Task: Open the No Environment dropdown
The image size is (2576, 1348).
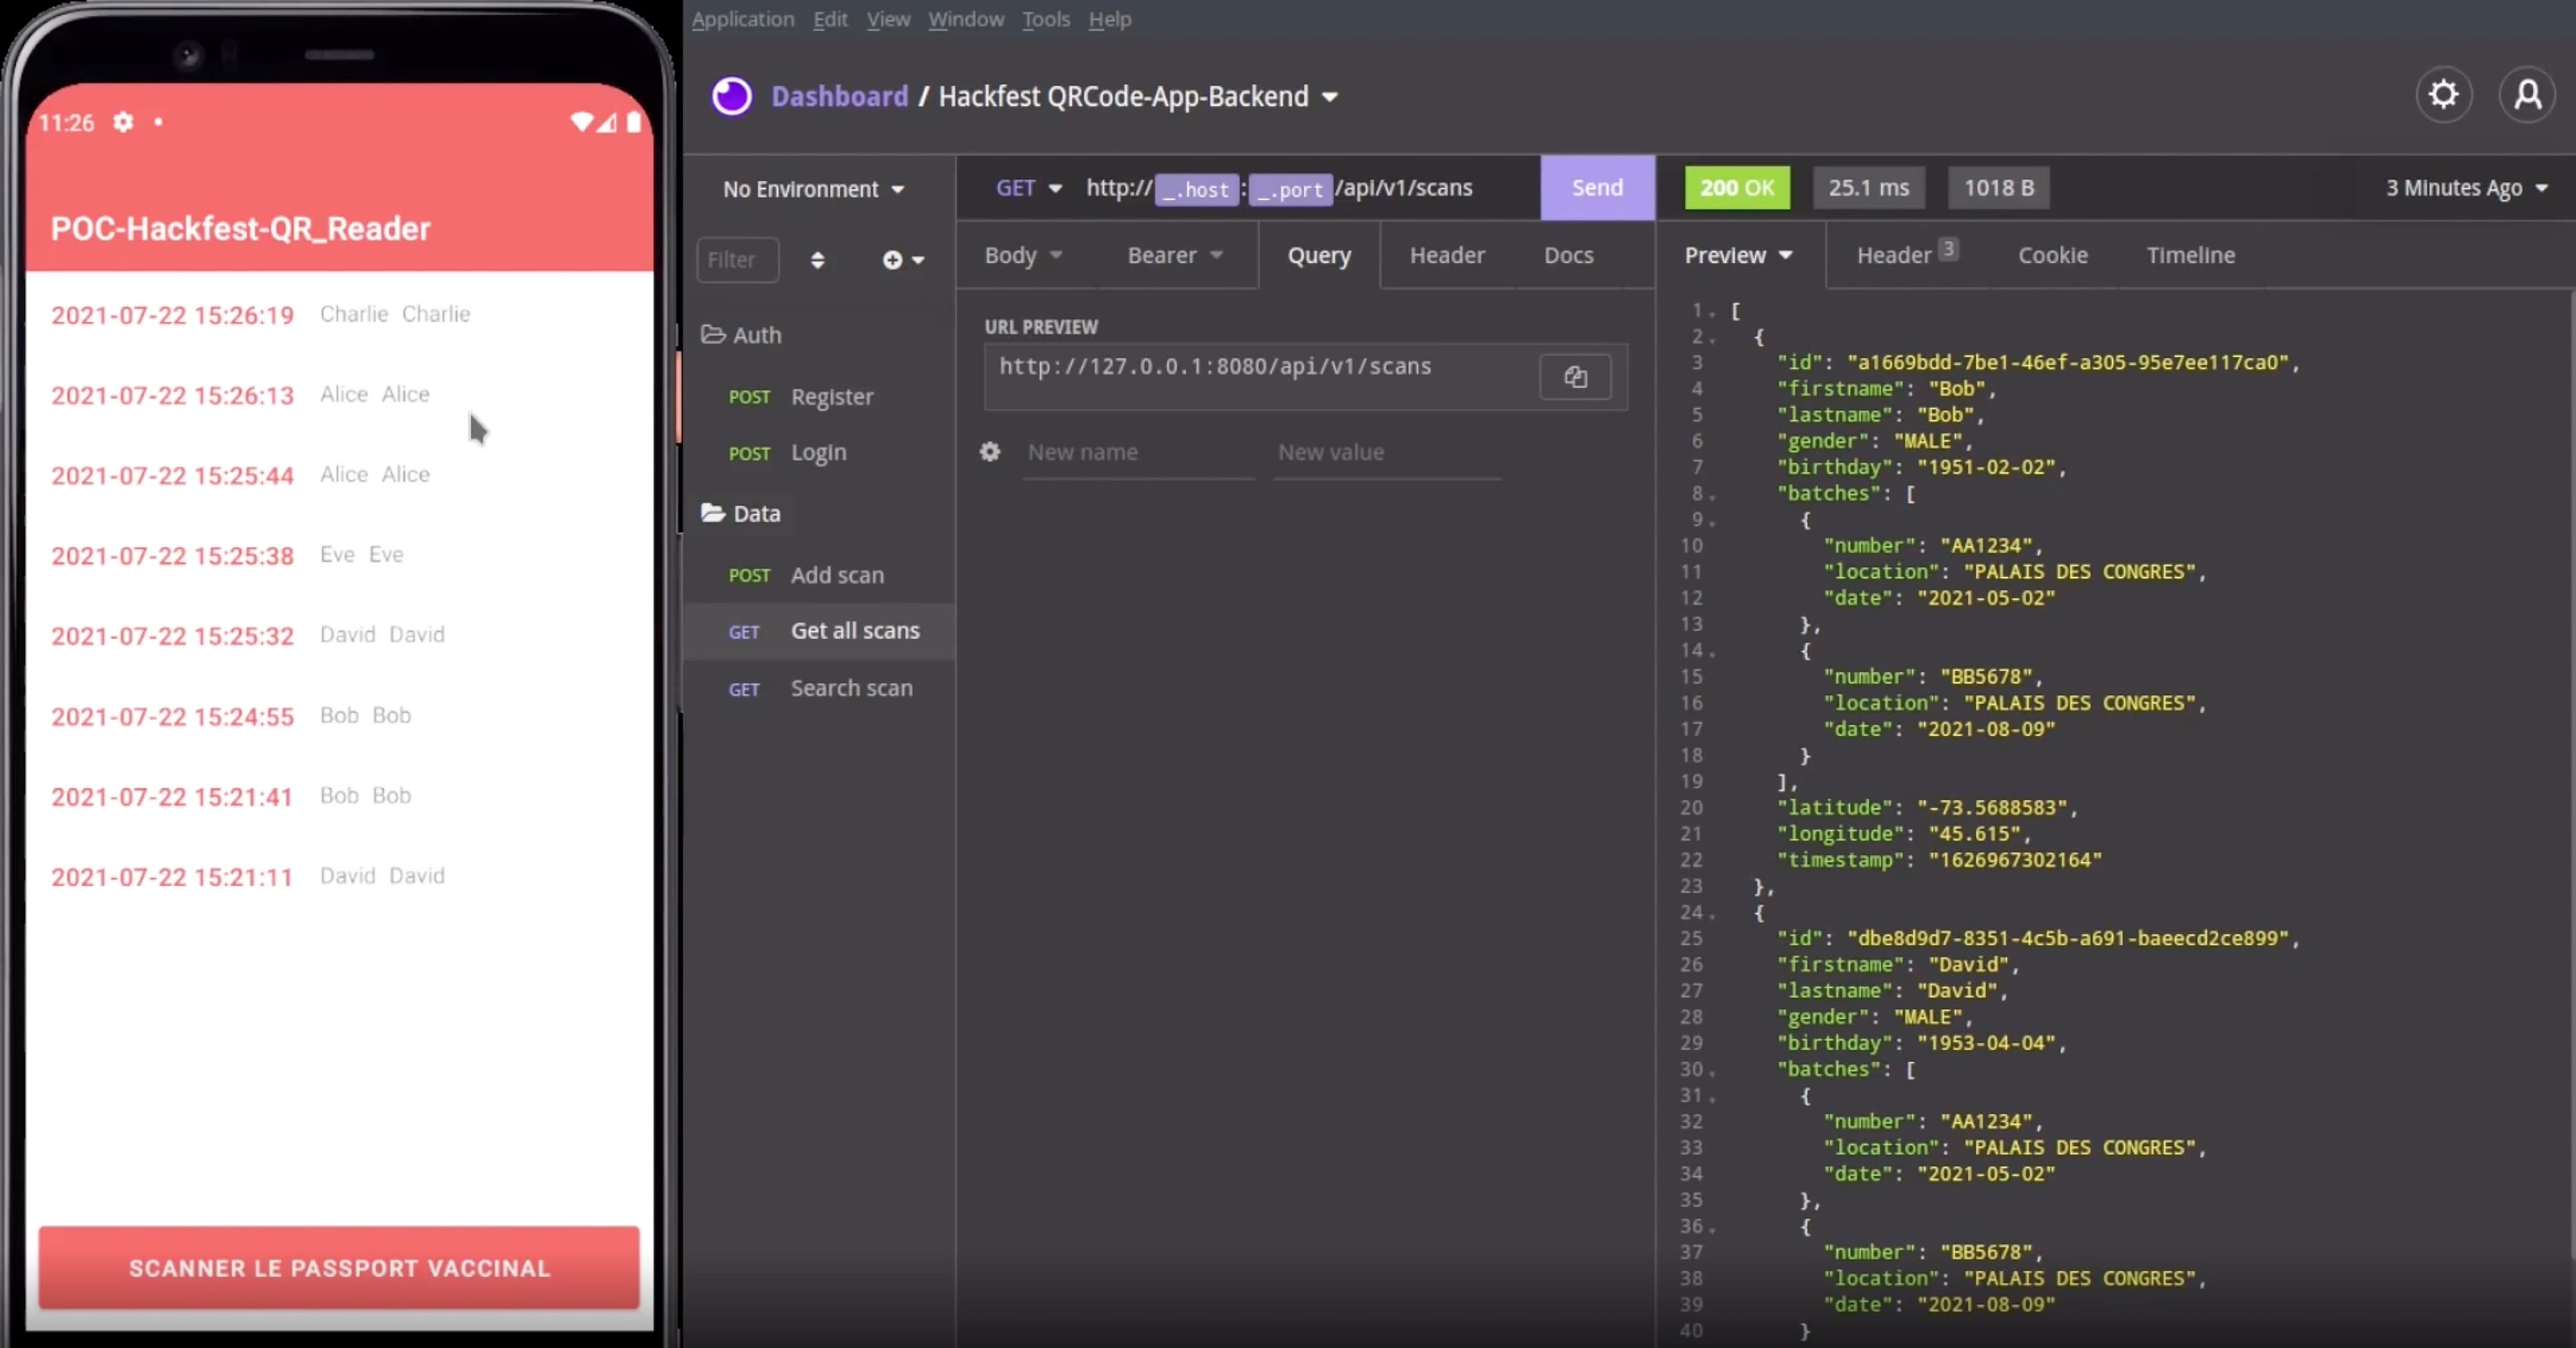Action: tap(813, 189)
